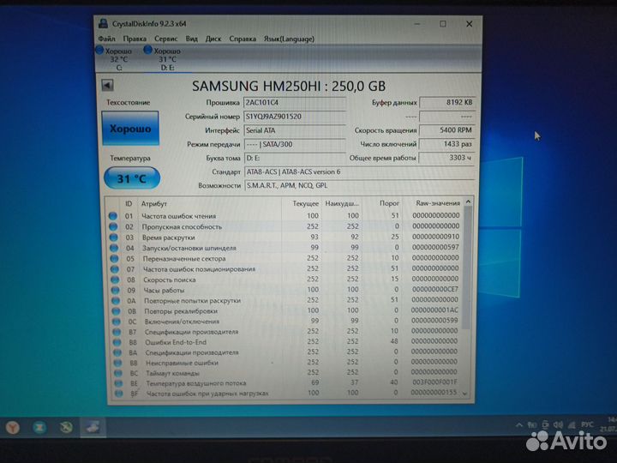The width and height of the screenshot is (617, 463).
Task: Open the Сервис menu
Action: tap(165, 39)
